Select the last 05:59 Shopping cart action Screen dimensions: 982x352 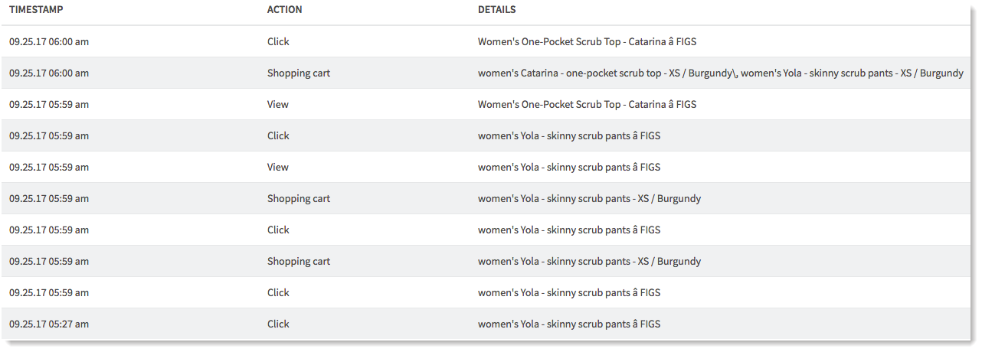pos(299,262)
